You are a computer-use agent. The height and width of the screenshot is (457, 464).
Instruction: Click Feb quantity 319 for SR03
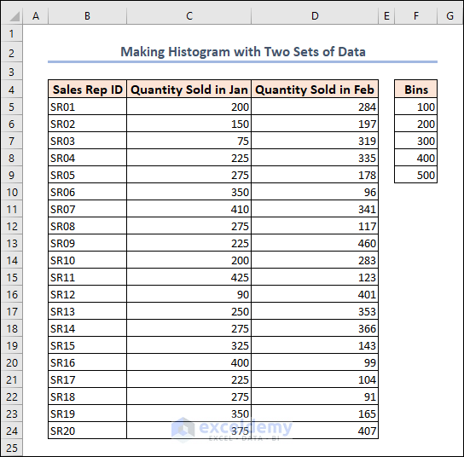315,141
